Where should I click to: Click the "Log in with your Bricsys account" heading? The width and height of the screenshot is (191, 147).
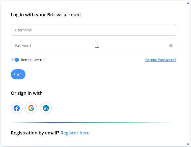[46, 15]
